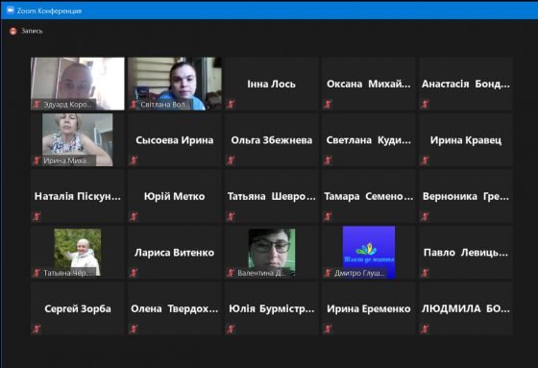
Task: Click the 'Zoom Конференция' window title
Action: pyautogui.click(x=49, y=11)
